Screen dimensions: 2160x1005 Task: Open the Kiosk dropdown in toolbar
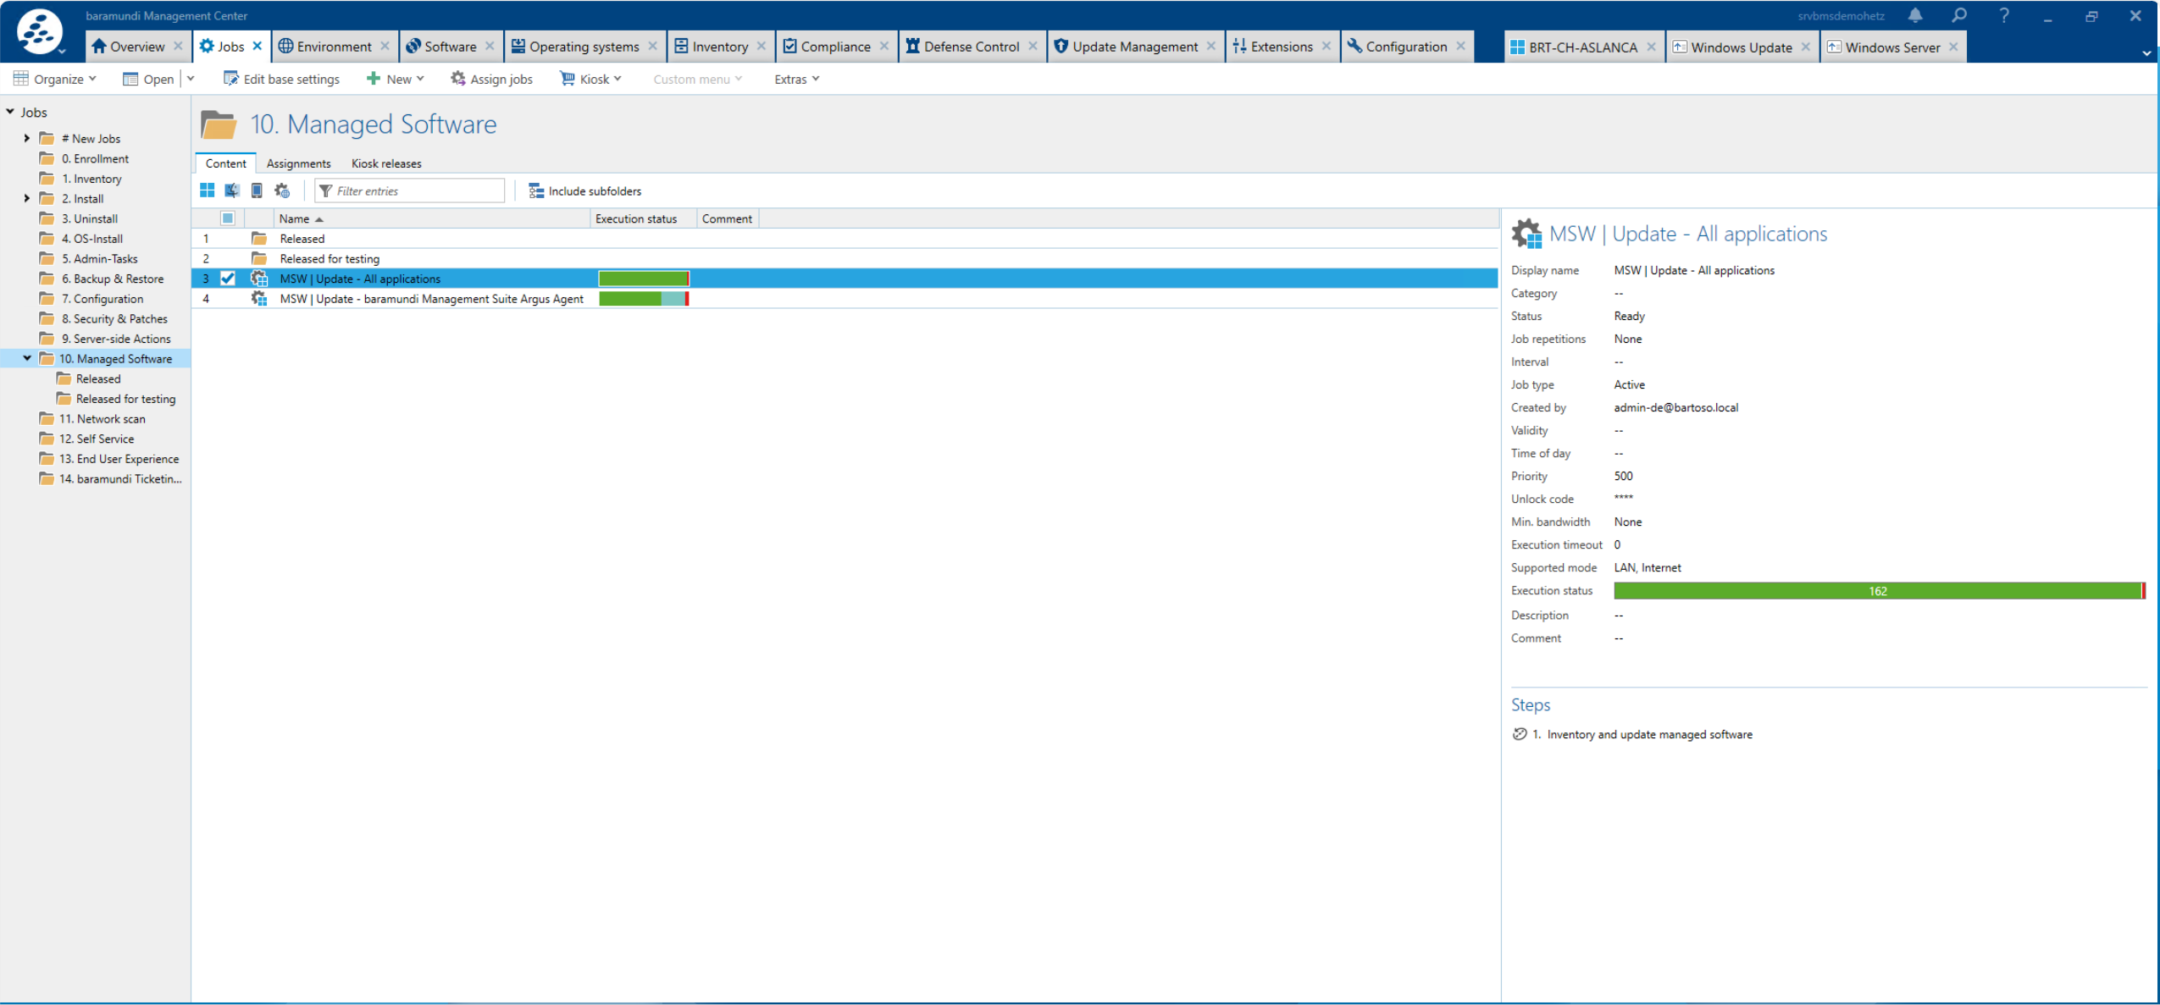click(592, 79)
